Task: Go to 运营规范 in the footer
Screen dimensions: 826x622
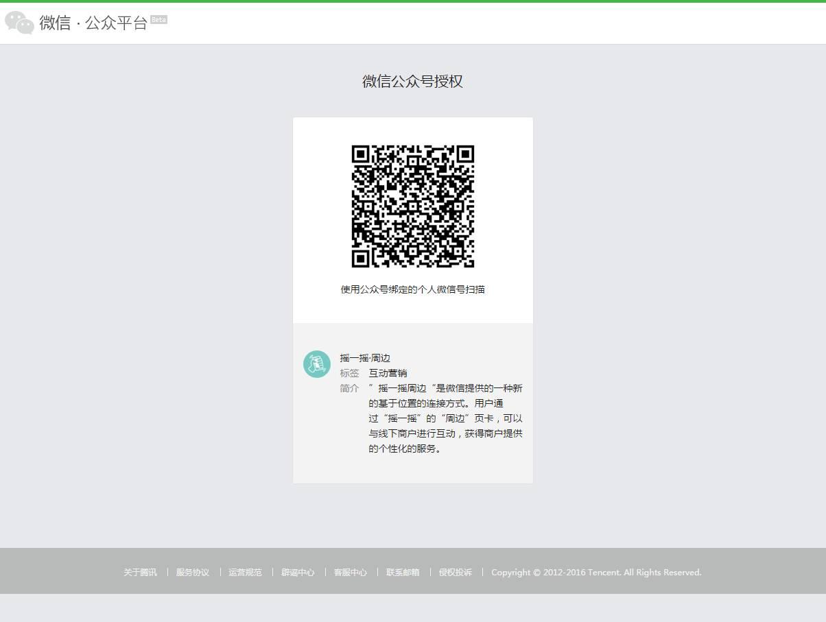Action: pyautogui.click(x=245, y=572)
